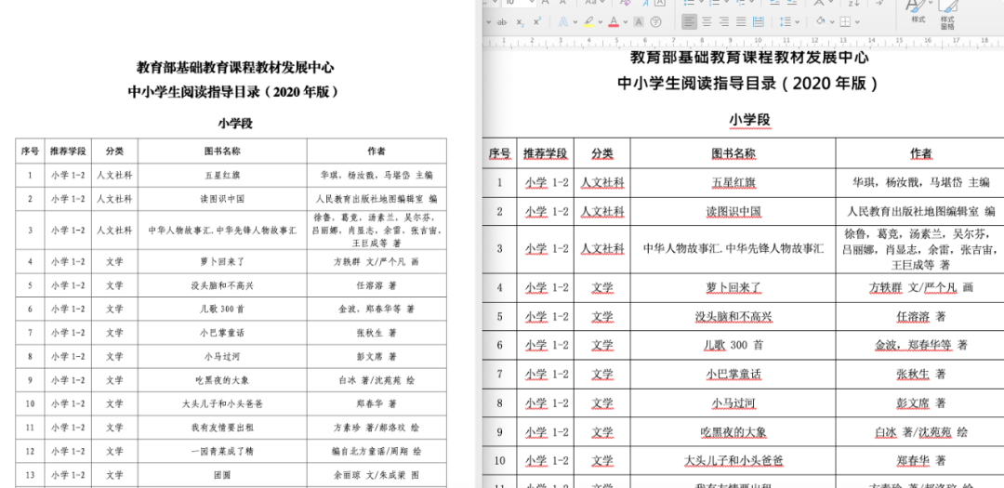Open font color dropdown arrow

tap(626, 21)
